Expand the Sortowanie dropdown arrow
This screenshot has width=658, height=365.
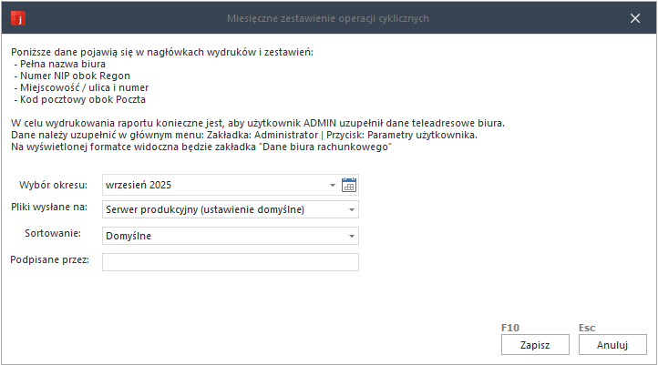click(x=351, y=237)
